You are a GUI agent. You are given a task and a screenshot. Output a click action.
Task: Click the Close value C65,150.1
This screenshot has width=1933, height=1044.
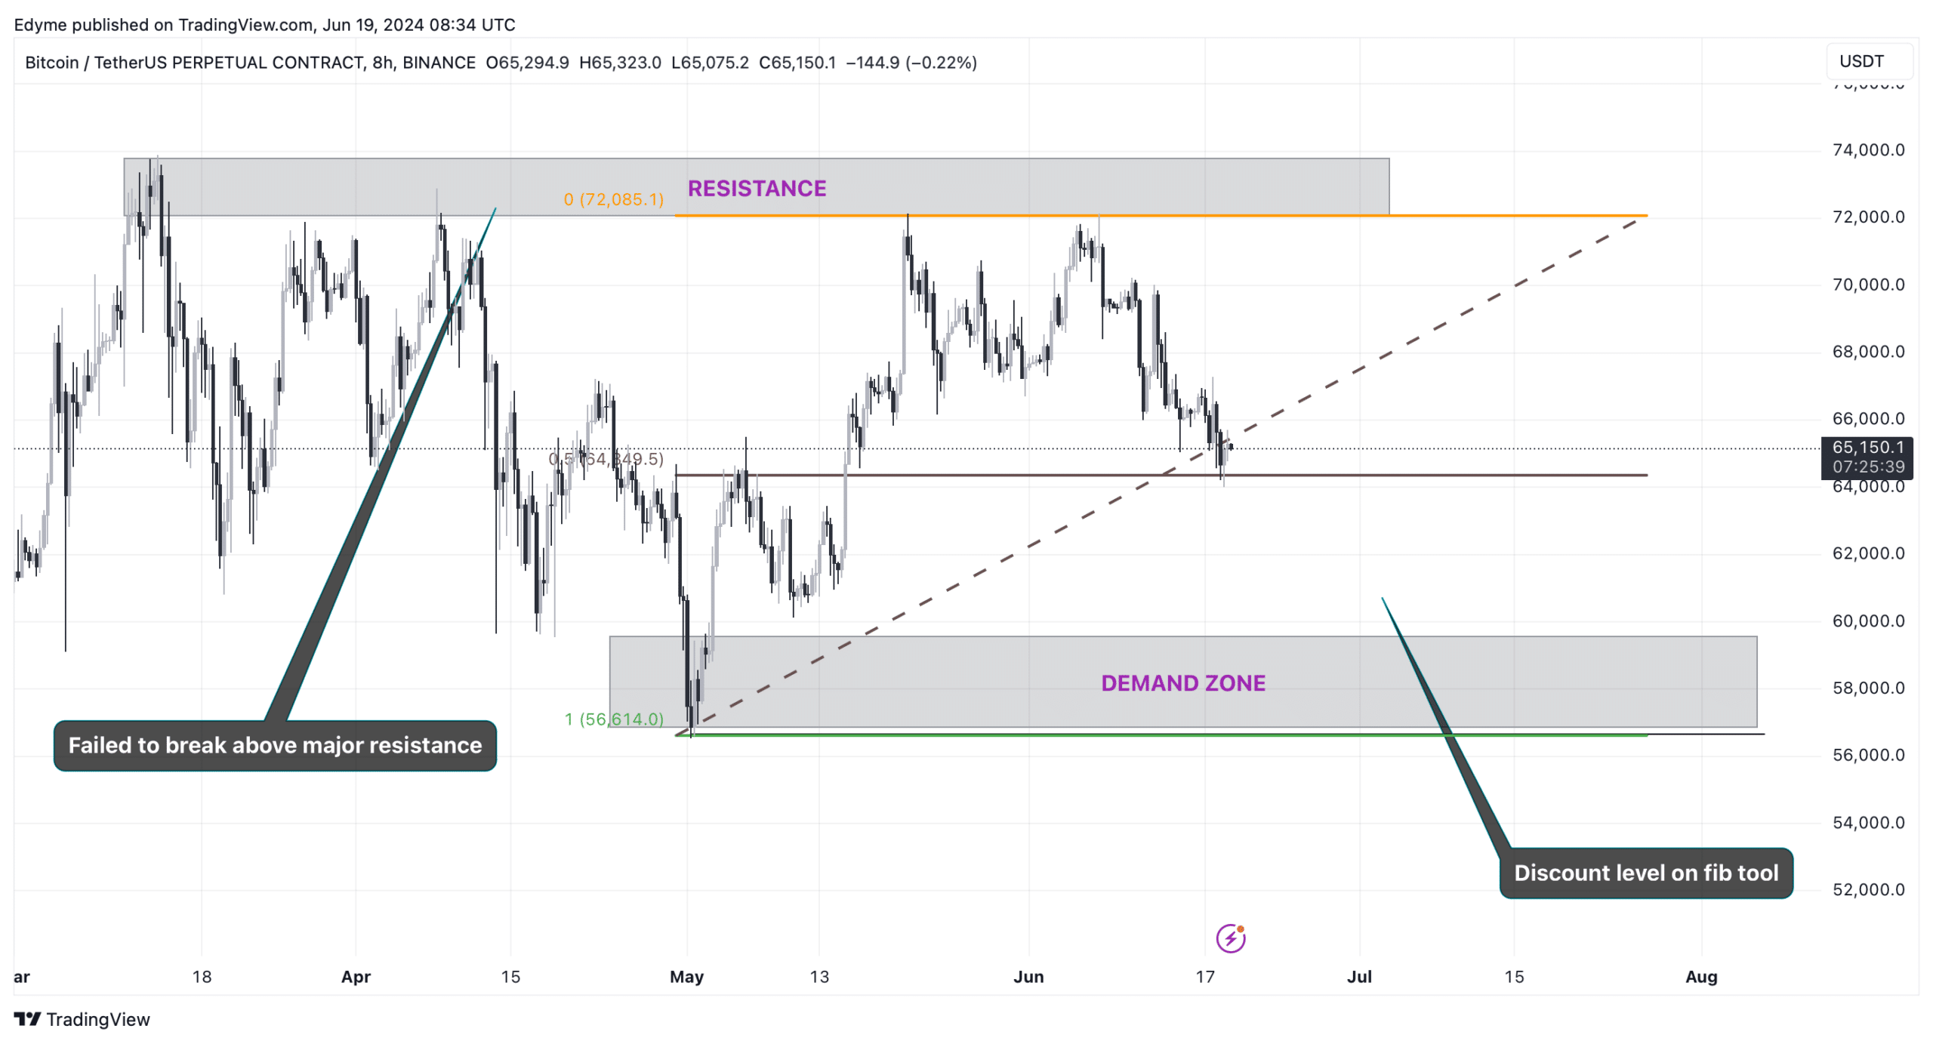(x=797, y=63)
